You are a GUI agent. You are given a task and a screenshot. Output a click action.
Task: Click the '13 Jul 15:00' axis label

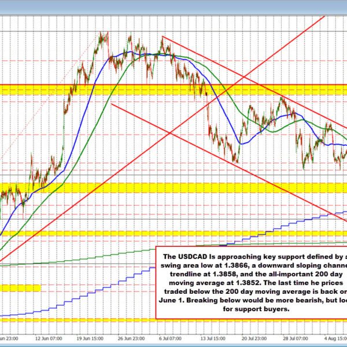[x=213, y=338]
